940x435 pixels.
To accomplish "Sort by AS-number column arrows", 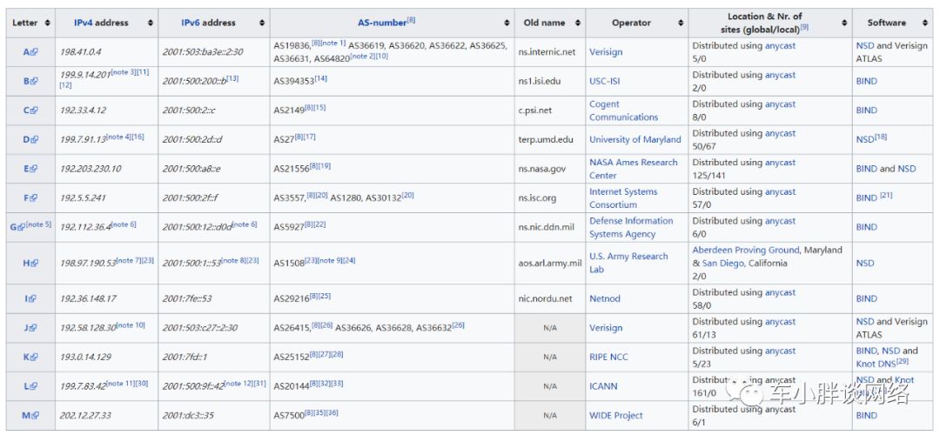I will 507,23.
